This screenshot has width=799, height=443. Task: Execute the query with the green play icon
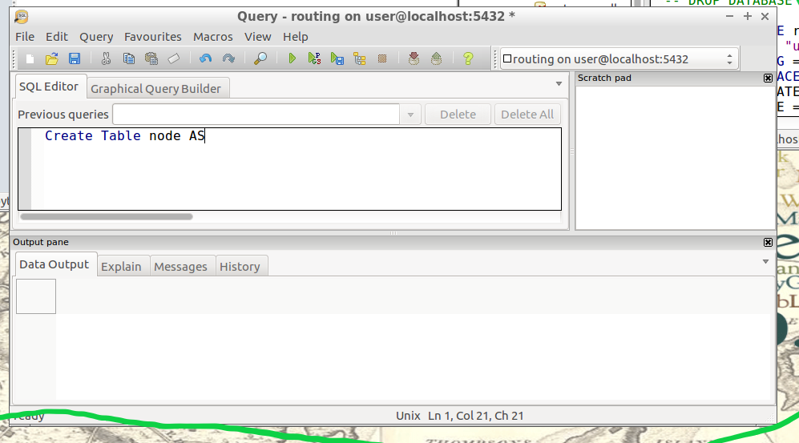tap(293, 58)
